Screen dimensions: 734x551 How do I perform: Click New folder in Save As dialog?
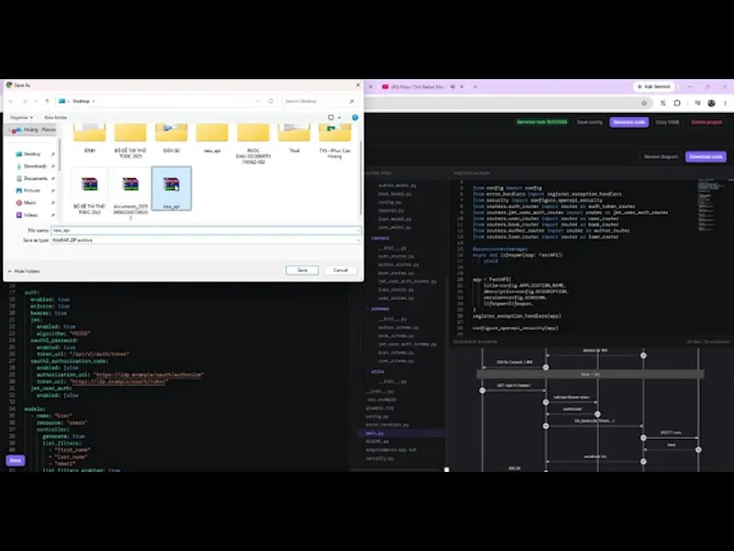[55, 118]
